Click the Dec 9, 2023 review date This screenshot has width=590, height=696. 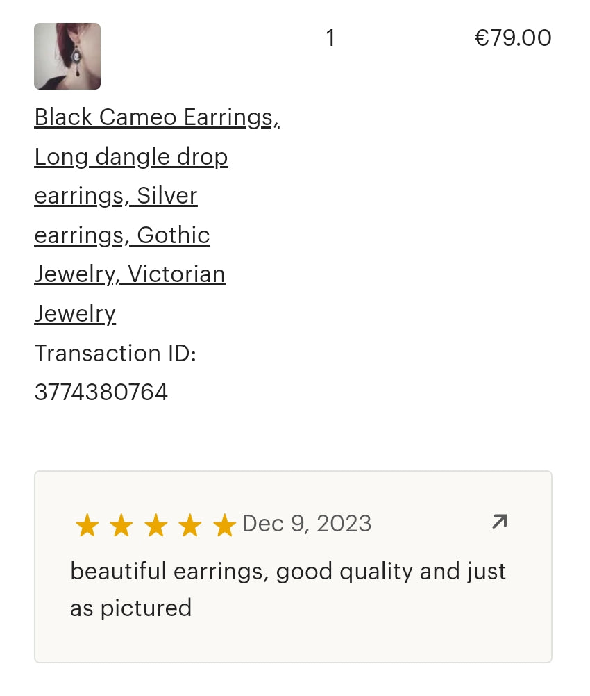click(x=307, y=523)
